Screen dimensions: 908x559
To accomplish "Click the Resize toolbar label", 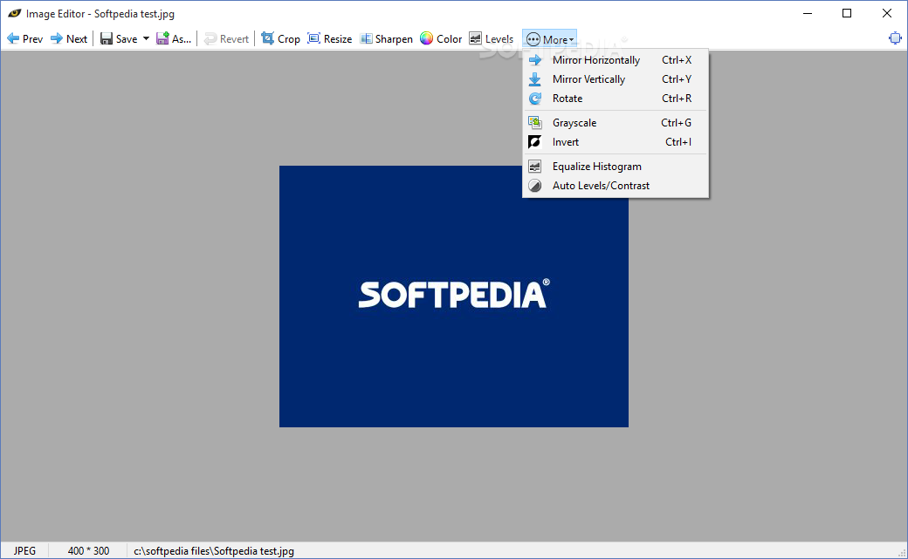I will pos(338,38).
